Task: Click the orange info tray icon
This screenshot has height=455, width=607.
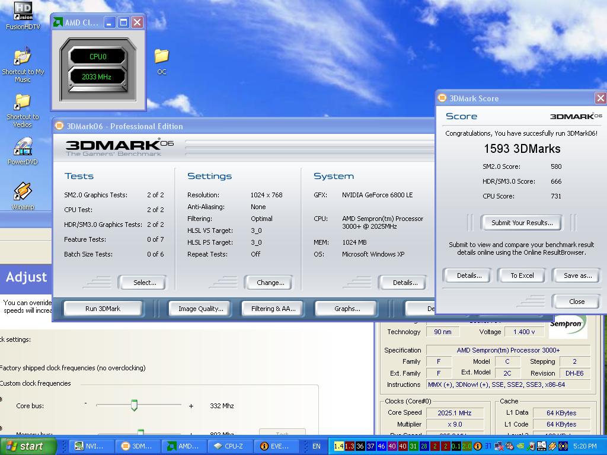Action: [x=478, y=446]
